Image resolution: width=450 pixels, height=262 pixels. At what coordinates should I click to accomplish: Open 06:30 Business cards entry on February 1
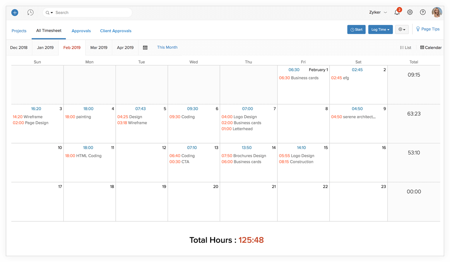(x=299, y=78)
